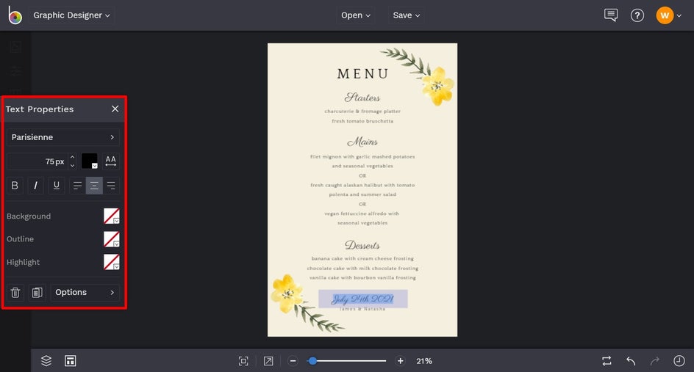This screenshot has height=372, width=694.
Task: Open the Graphic Designer dropdown
Action: click(71, 15)
